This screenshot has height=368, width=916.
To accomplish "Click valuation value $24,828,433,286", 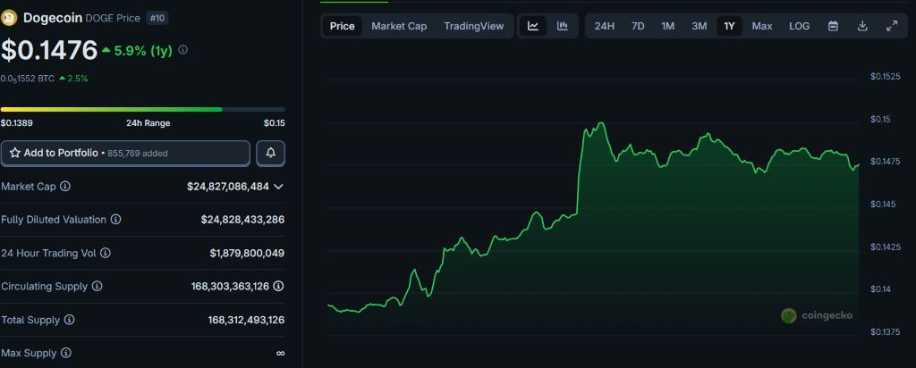I will click(242, 220).
